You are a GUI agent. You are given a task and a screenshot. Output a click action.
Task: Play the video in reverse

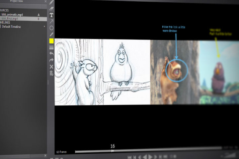click(145, 157)
